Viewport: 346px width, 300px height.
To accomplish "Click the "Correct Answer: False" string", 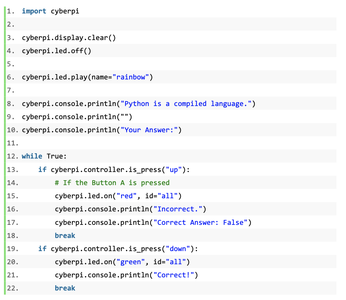I will 200,222.
